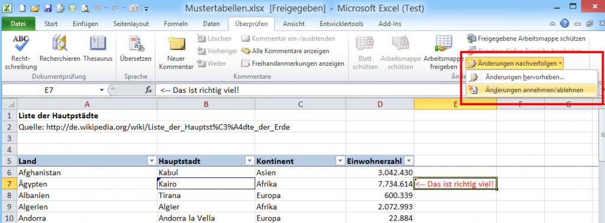This screenshot has height=223, width=605.
Task: Switch to the Einfügen tab
Action: click(x=85, y=24)
